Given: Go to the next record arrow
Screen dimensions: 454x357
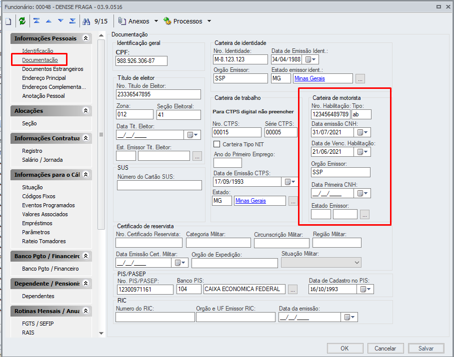Looking at the screenshot, I should 60,21.
